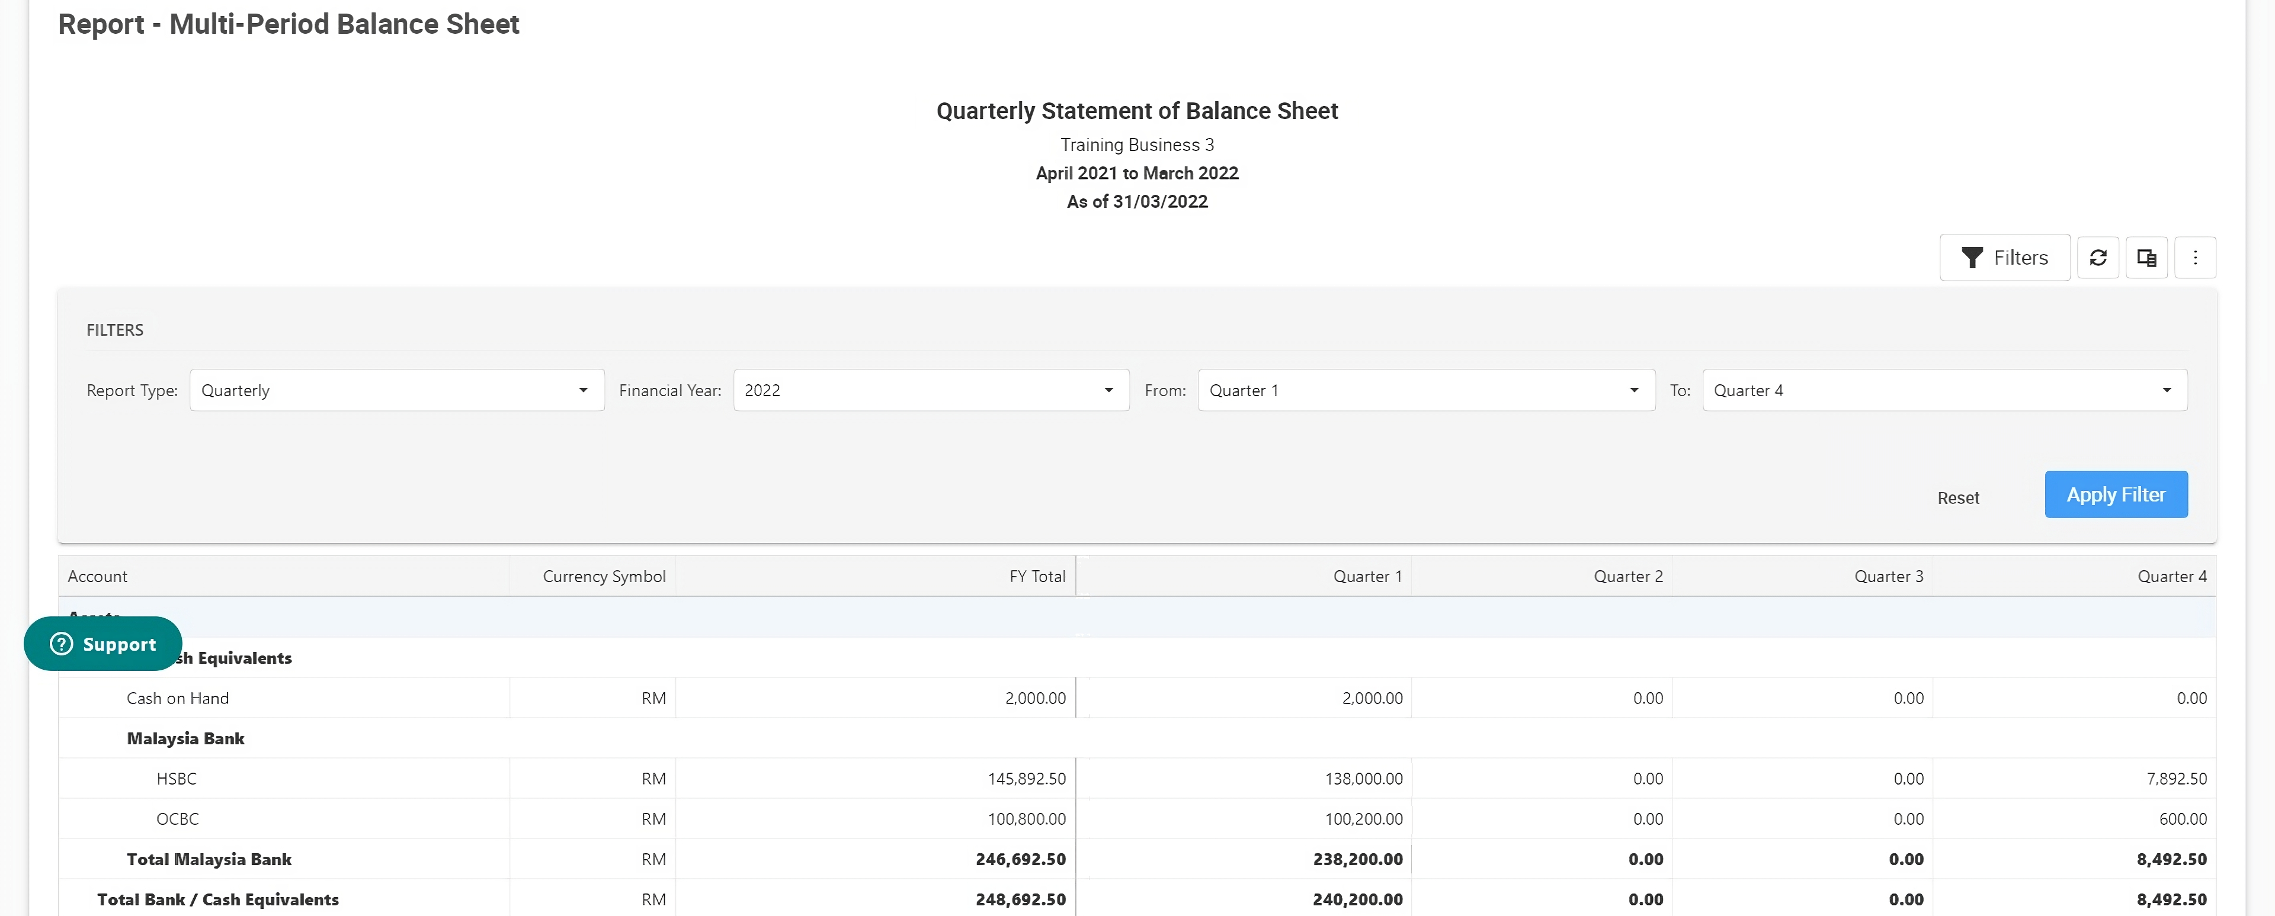This screenshot has width=2275, height=916.
Task: Click the Currency Symbol column header
Action: click(x=592, y=576)
